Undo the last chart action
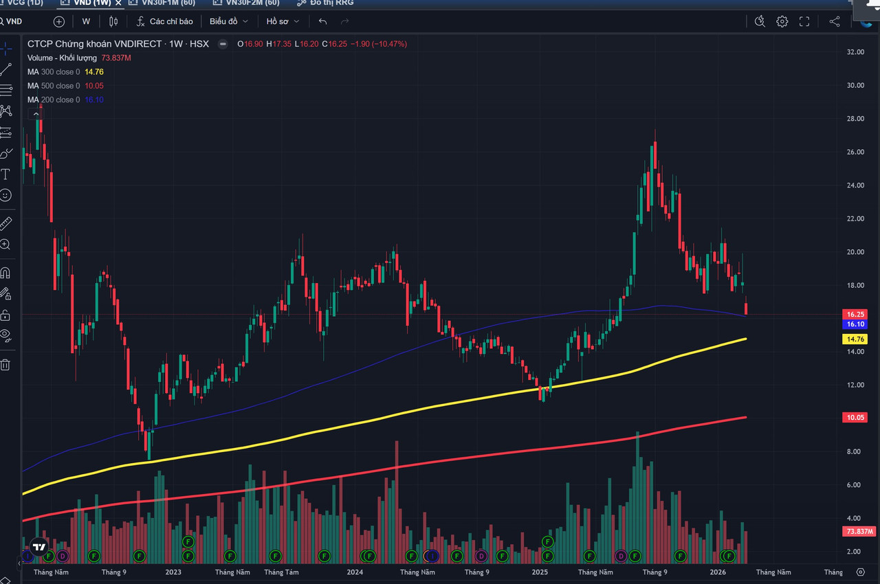 [x=322, y=21]
